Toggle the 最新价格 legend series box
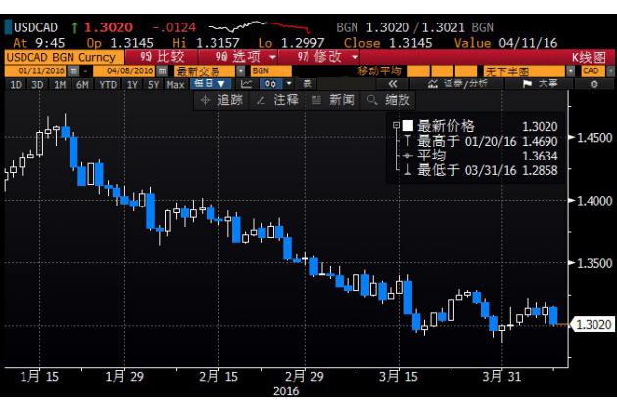This screenshot has height=412, width=617. 407,126
